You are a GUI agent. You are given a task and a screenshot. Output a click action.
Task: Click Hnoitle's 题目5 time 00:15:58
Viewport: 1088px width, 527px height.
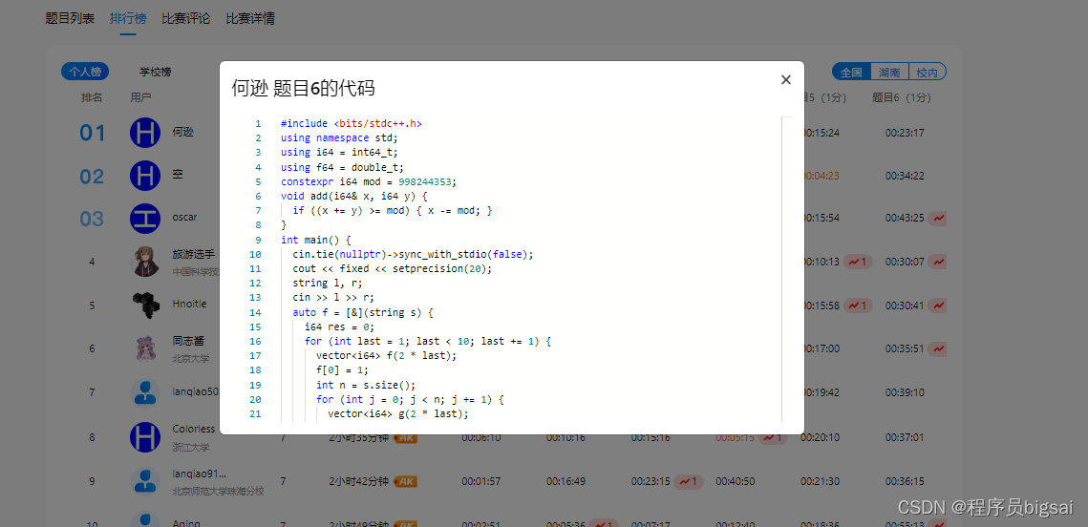[822, 306]
